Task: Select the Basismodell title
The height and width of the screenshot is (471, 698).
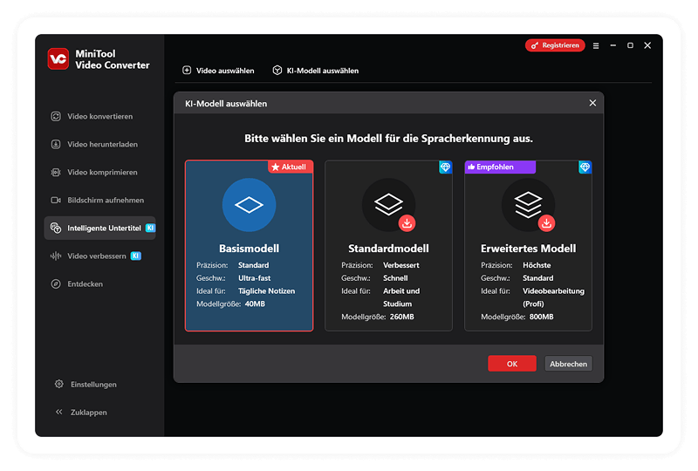Action: point(249,249)
